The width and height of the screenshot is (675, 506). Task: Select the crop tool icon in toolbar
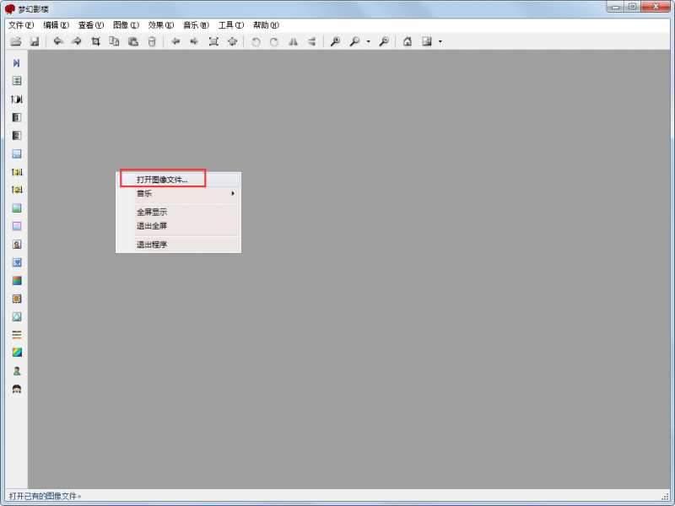click(x=95, y=41)
